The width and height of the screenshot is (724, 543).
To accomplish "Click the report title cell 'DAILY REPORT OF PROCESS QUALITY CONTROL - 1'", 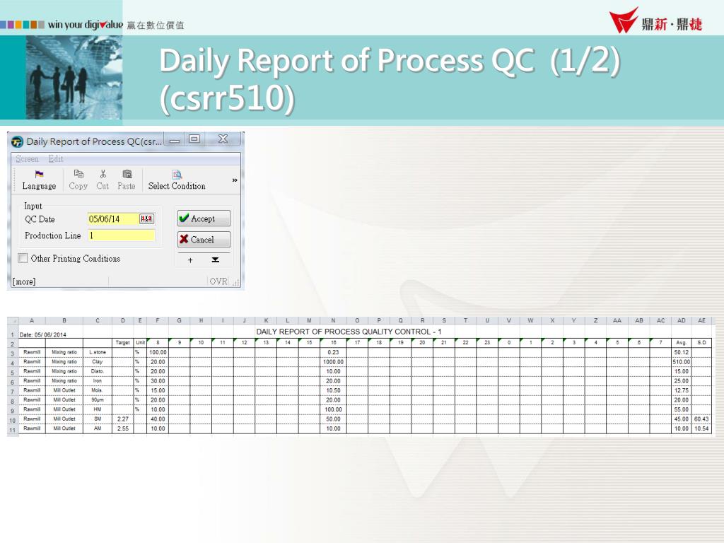I will click(x=349, y=332).
